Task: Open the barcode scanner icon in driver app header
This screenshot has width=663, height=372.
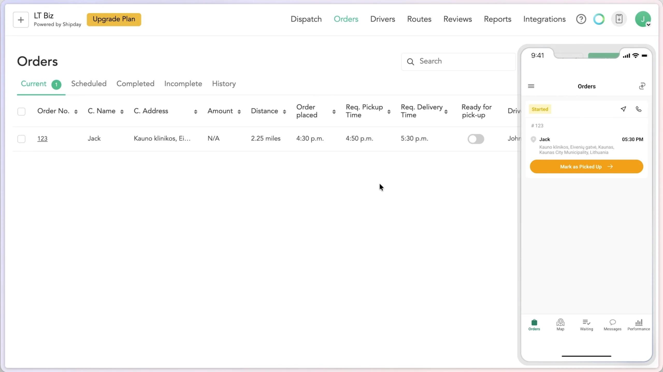Action: tap(642, 86)
